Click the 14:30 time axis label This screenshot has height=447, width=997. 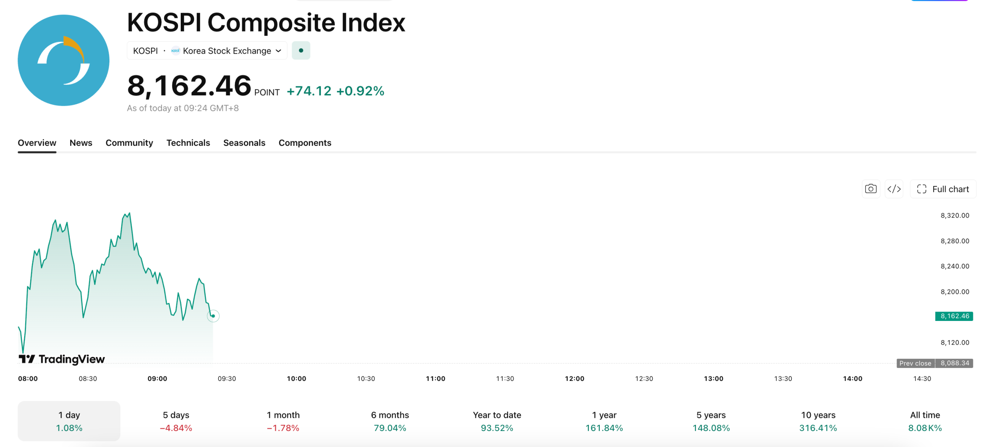(x=922, y=379)
